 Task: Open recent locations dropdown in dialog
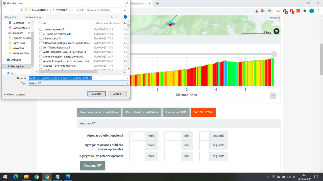17,10
